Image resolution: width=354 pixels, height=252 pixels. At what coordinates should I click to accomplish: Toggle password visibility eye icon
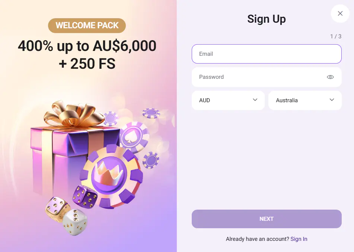click(330, 77)
